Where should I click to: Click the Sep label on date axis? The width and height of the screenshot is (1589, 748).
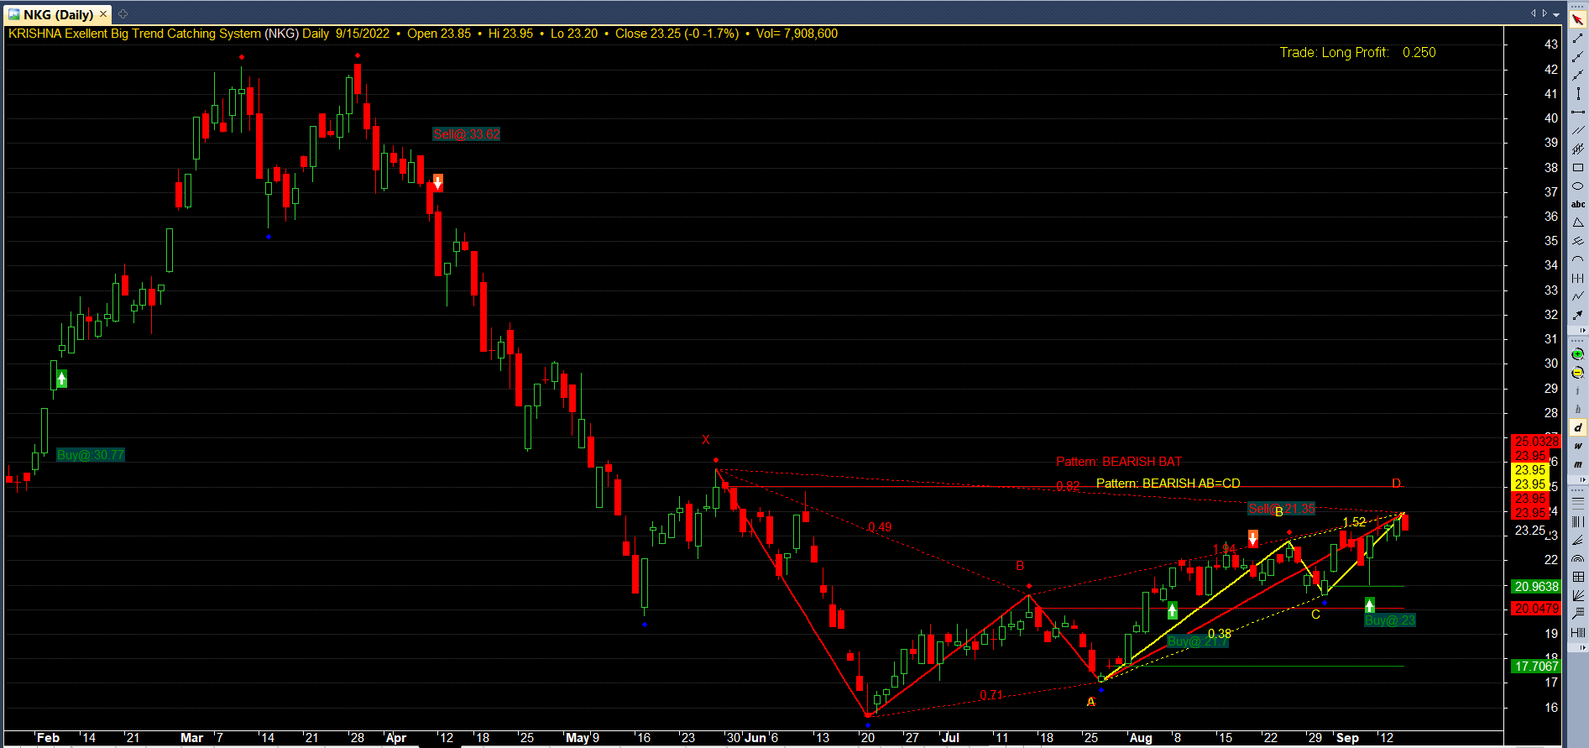[1347, 738]
